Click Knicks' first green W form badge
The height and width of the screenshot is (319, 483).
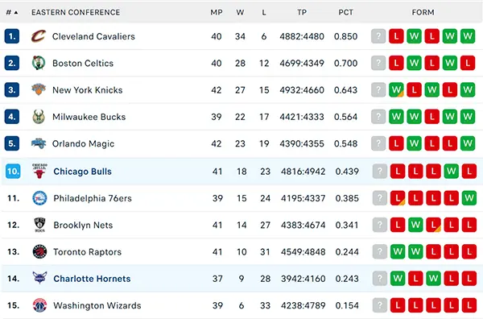(x=396, y=90)
